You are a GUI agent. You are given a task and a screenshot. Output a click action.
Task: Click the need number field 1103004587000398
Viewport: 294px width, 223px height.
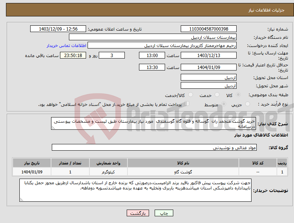coord(209,29)
